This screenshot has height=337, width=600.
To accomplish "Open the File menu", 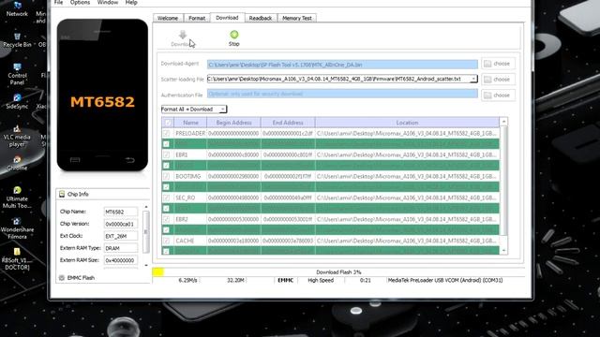I will coord(58,3).
